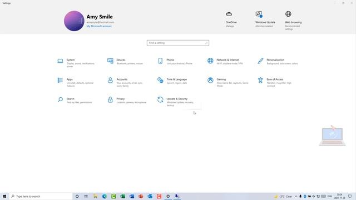Viewport: 356px width, 200px height.
Task: Show hidden system tray icons
Action: (x=296, y=196)
